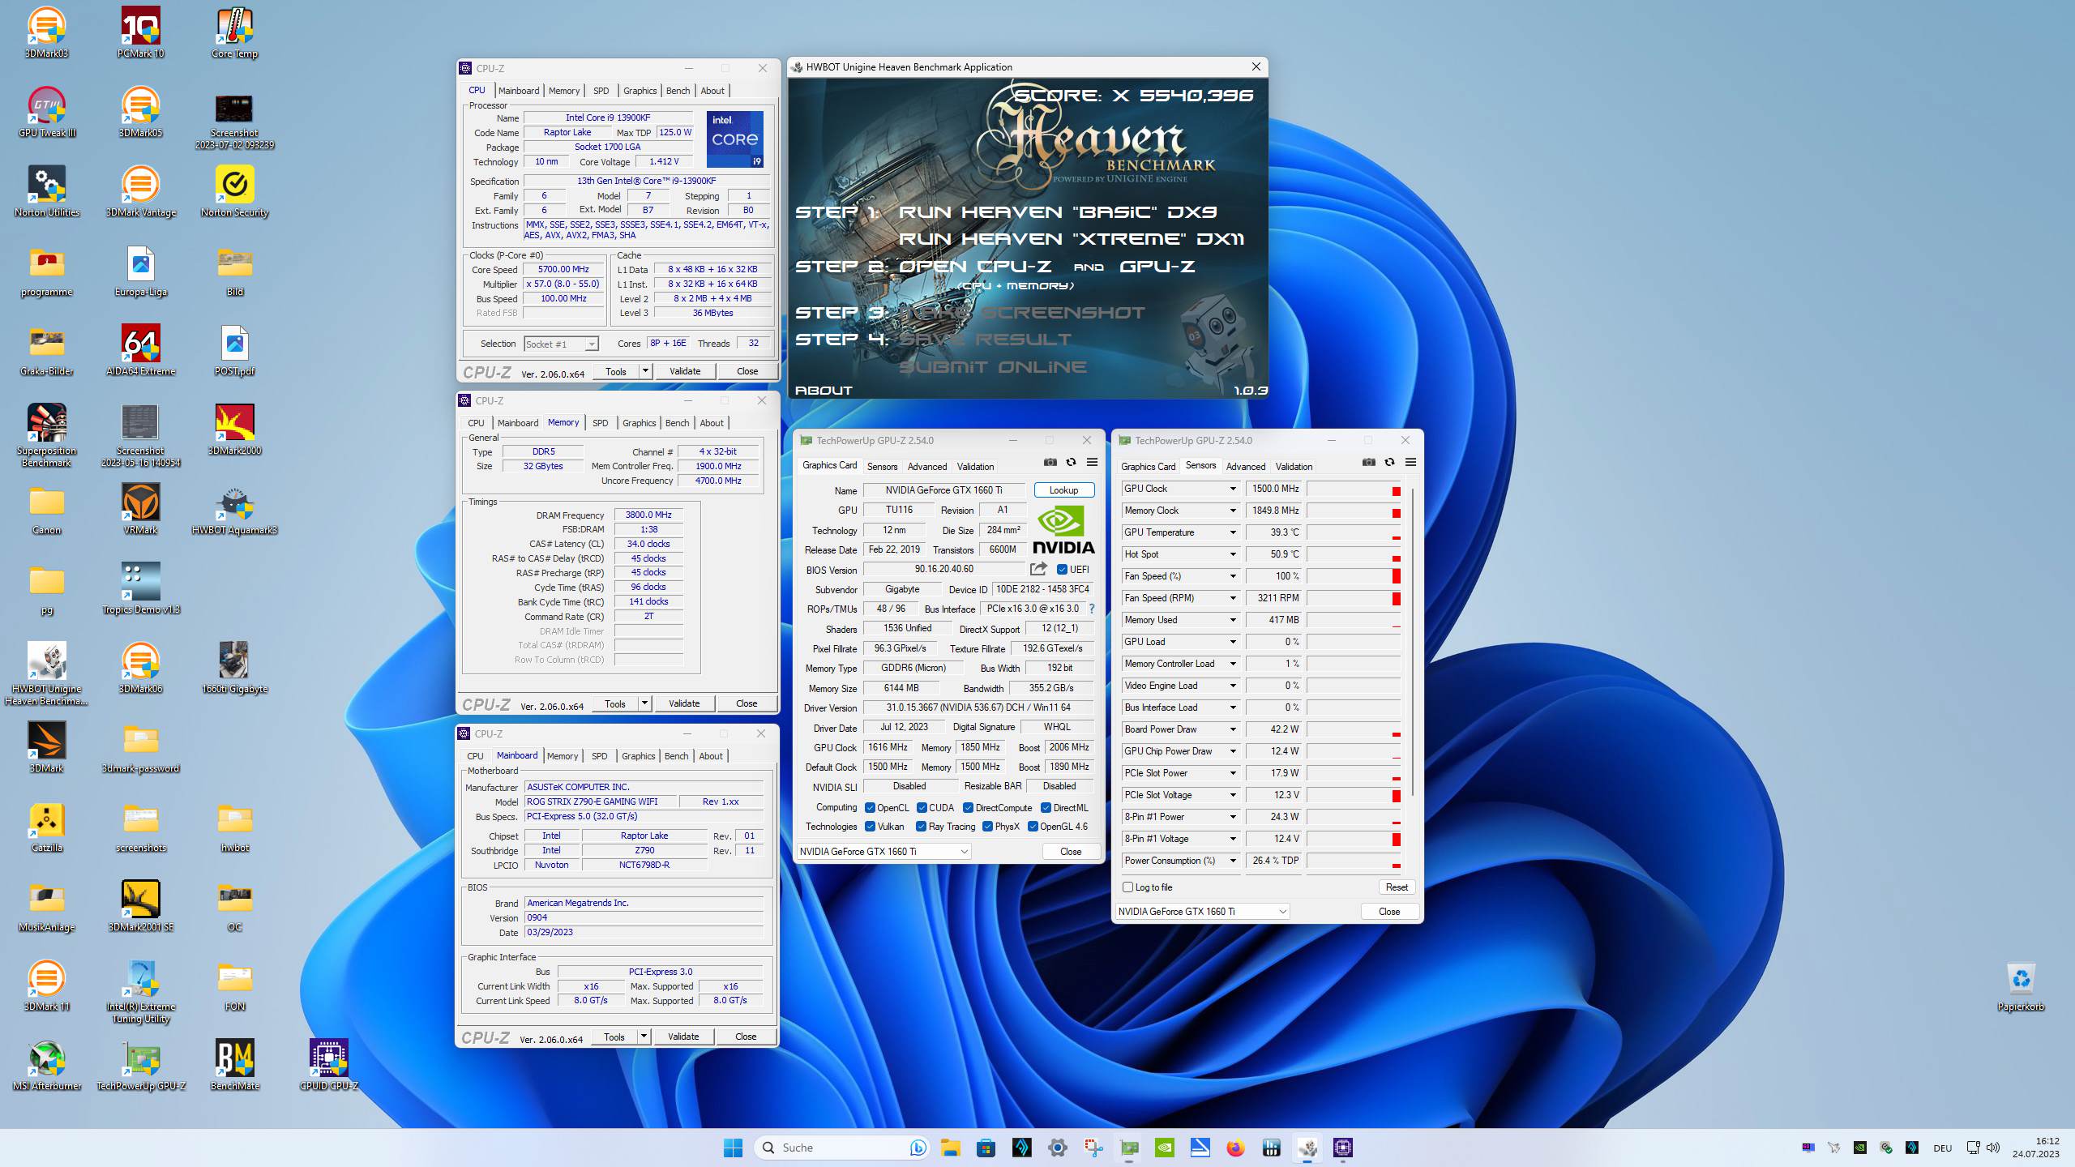The width and height of the screenshot is (2075, 1167).
Task: Open the AIDA64 Extreme desktop icon
Action: 140,350
